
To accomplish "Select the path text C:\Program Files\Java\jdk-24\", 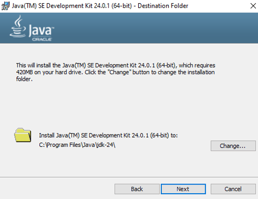I will click(77, 145).
